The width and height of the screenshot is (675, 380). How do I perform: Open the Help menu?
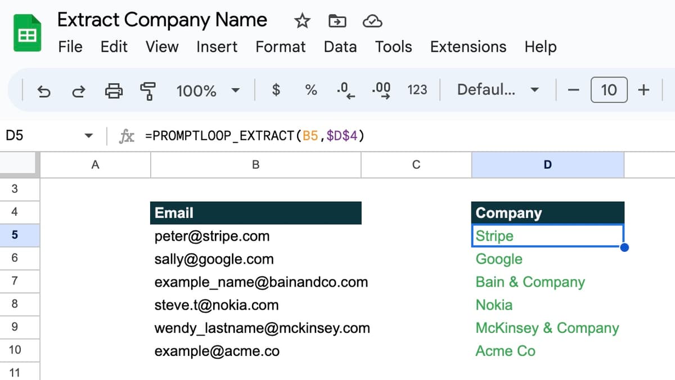pyautogui.click(x=541, y=47)
